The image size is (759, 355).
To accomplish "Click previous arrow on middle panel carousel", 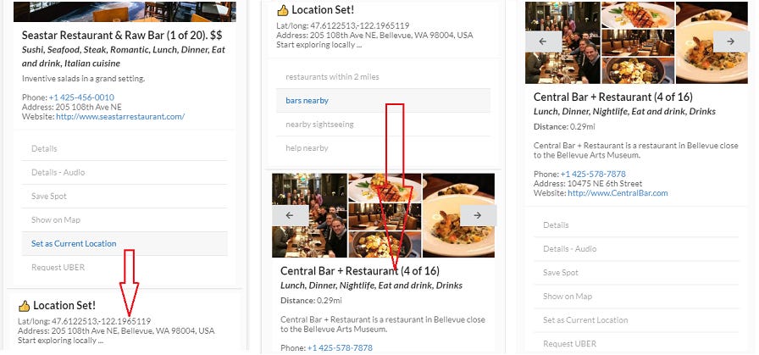I will 290,215.
